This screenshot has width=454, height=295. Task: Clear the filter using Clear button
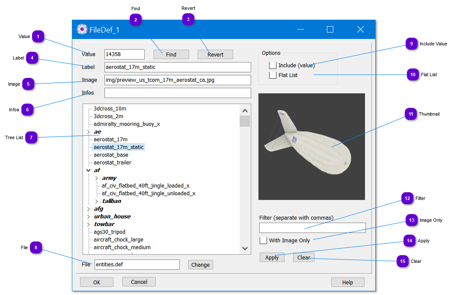pyautogui.click(x=303, y=257)
